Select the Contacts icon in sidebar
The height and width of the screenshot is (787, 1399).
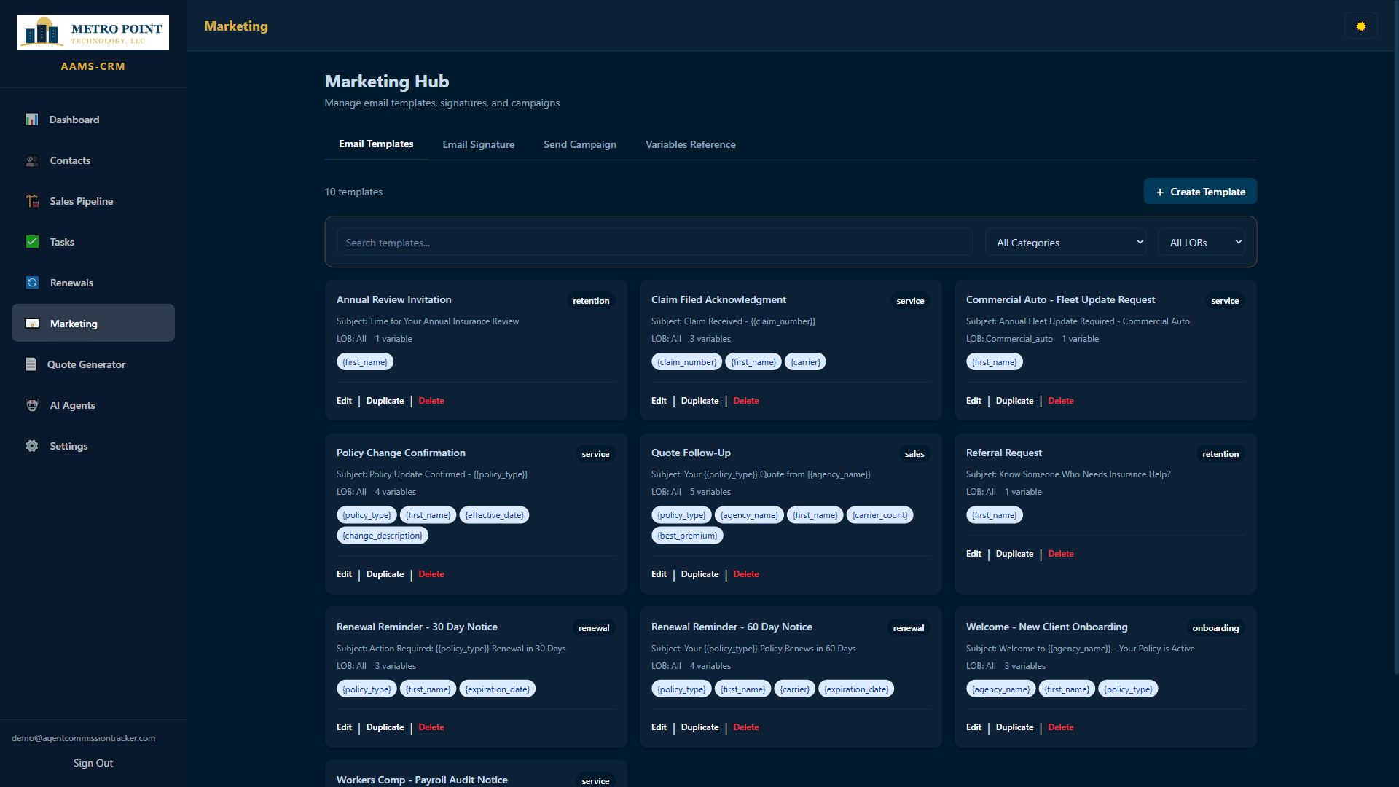click(x=32, y=160)
